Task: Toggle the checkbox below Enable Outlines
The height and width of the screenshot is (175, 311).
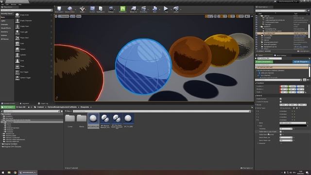Action: (x=280, y=102)
